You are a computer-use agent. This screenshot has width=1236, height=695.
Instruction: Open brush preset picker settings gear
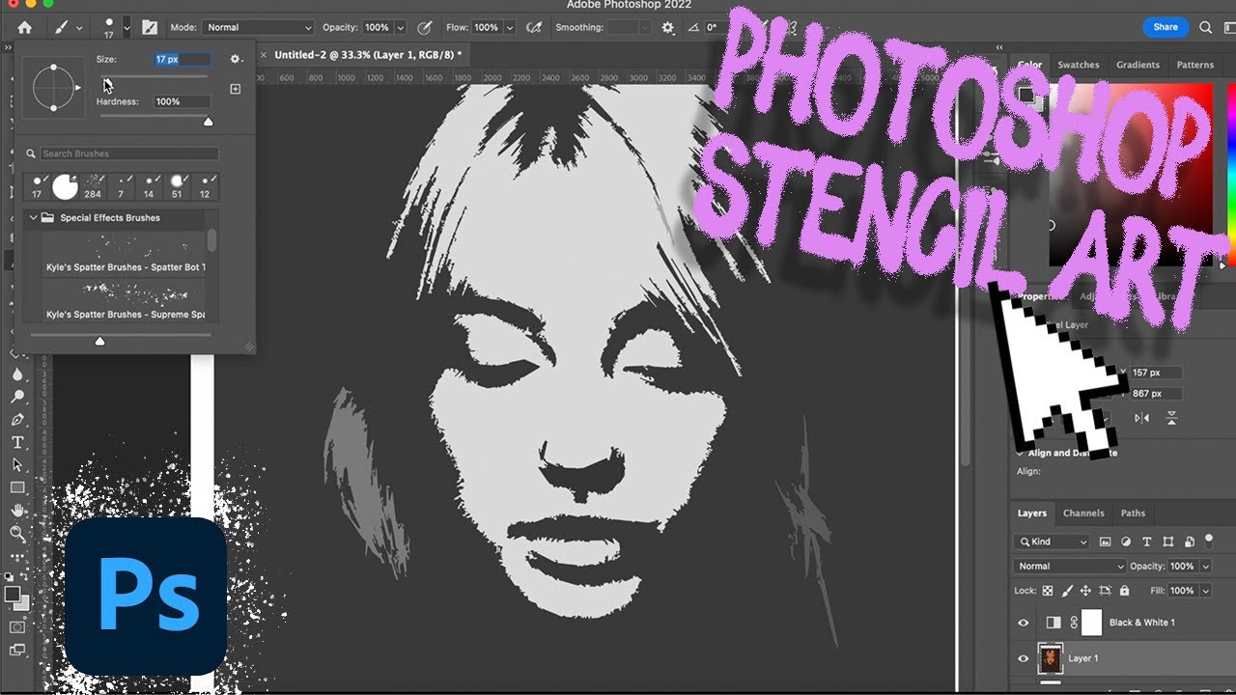(x=235, y=60)
